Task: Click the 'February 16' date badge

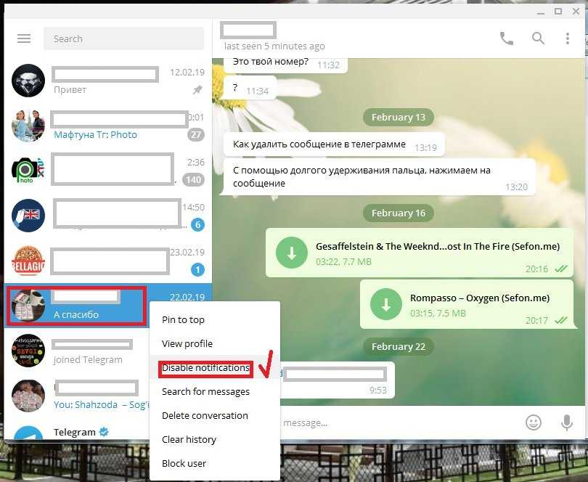Action: (399, 213)
